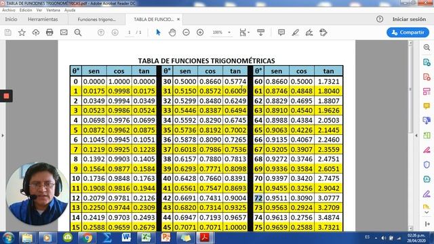This screenshot has width=434, height=244.
Task: Open find text with the magnifier icon in the toolbar
Action: [x=78, y=33]
